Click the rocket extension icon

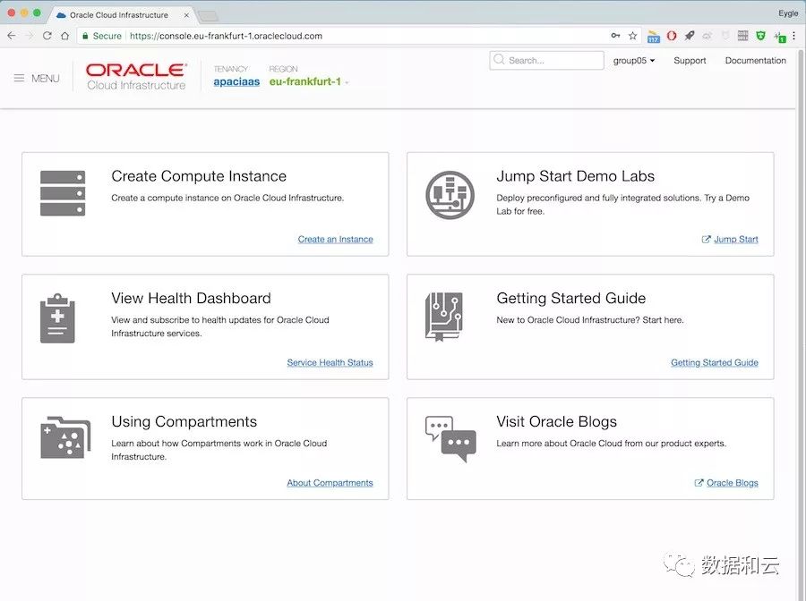click(x=690, y=36)
